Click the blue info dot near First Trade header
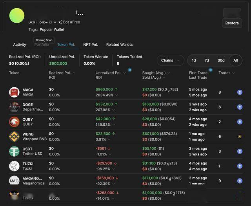The height and width of the screenshot is (206, 251). coord(211,70)
